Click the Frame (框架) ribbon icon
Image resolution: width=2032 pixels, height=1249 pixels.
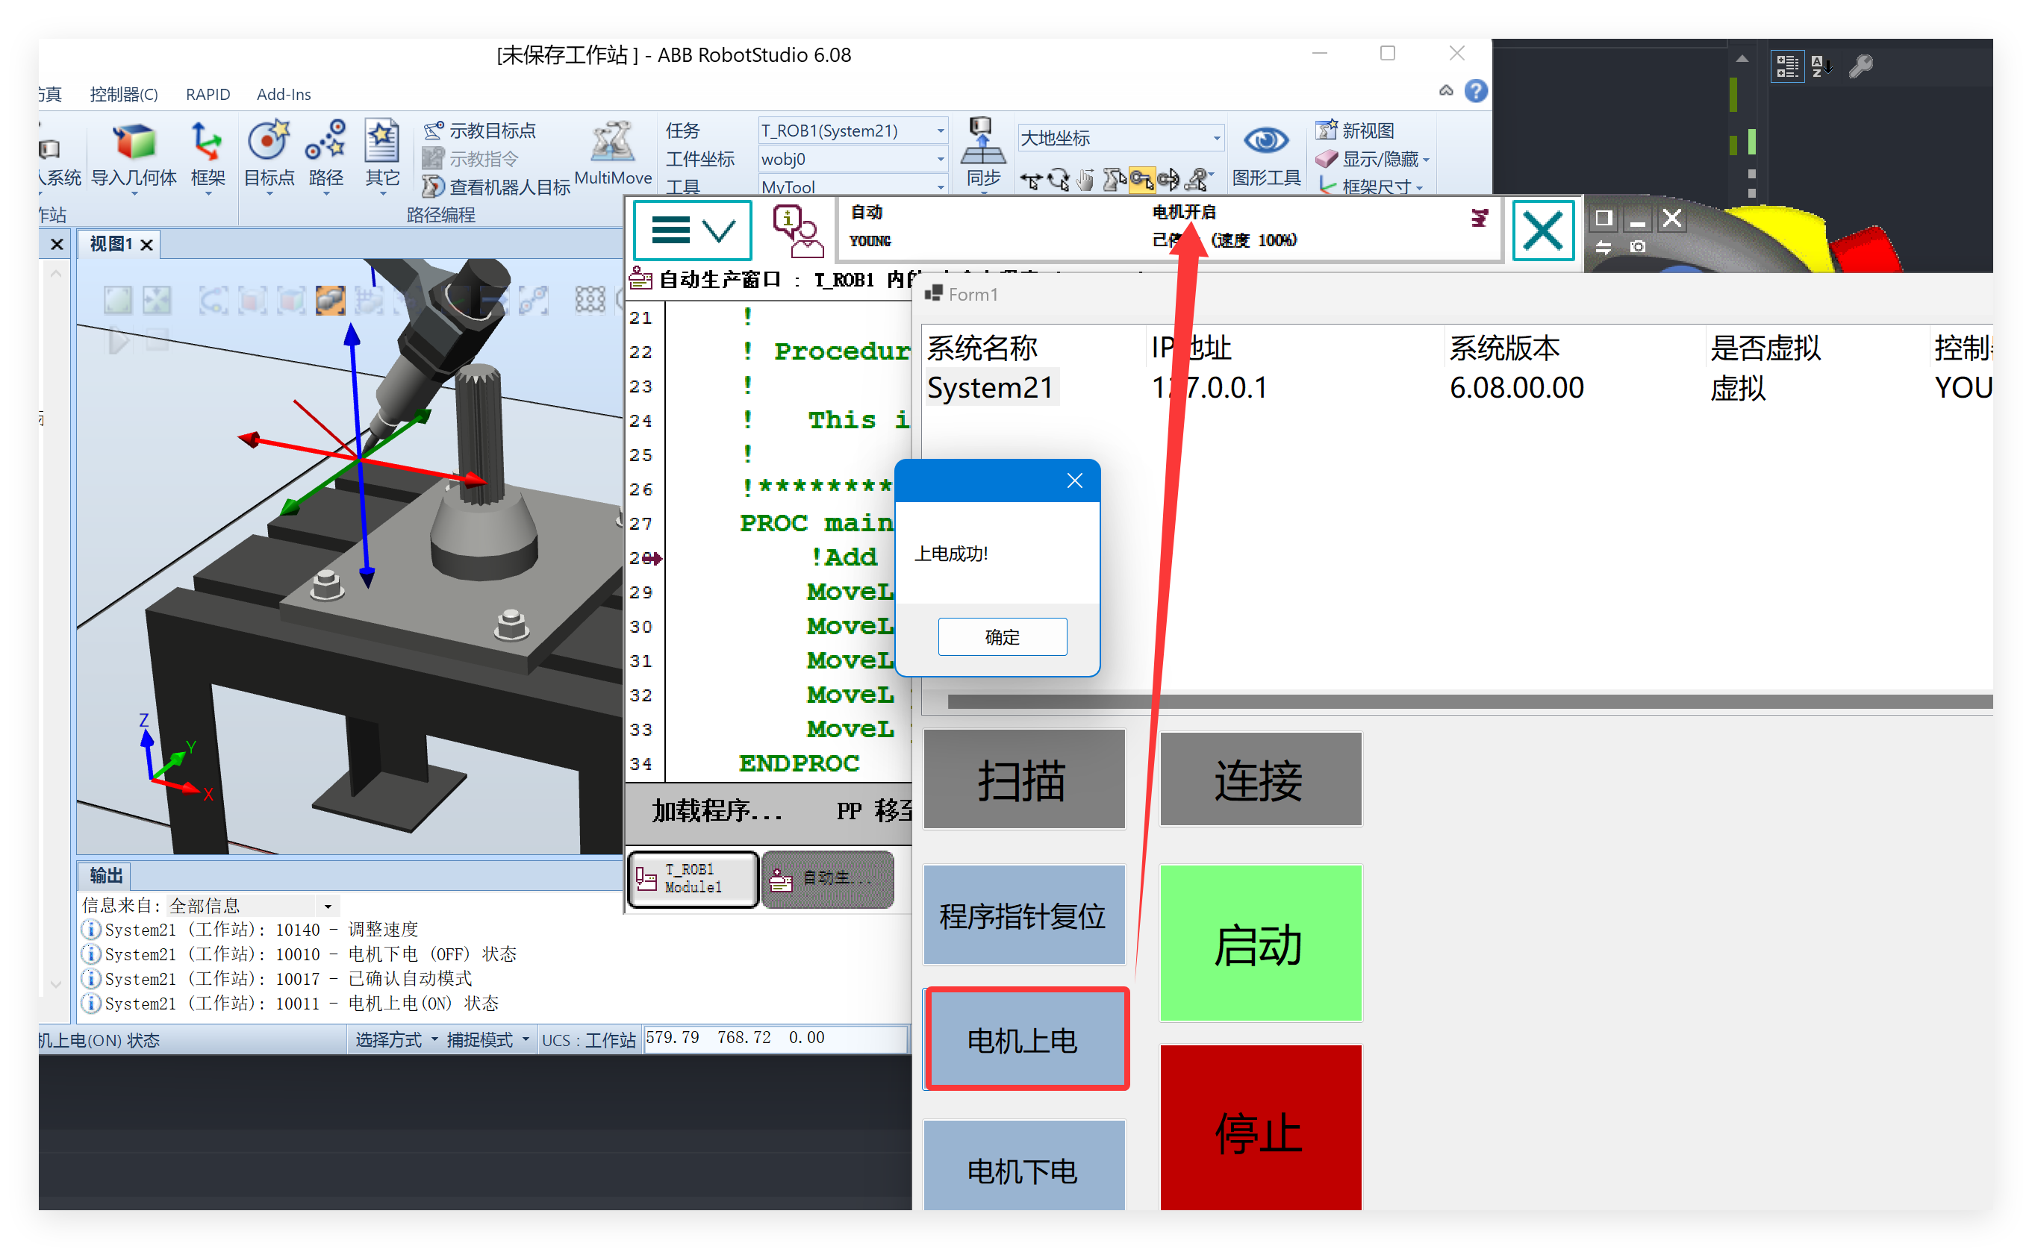pos(207,154)
